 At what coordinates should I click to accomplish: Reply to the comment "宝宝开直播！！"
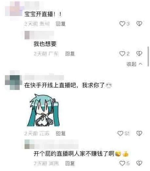pyautogui.click(x=61, y=24)
